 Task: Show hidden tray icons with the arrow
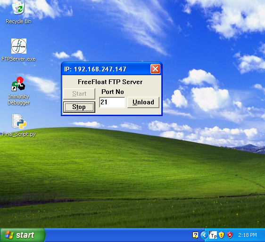204,235
